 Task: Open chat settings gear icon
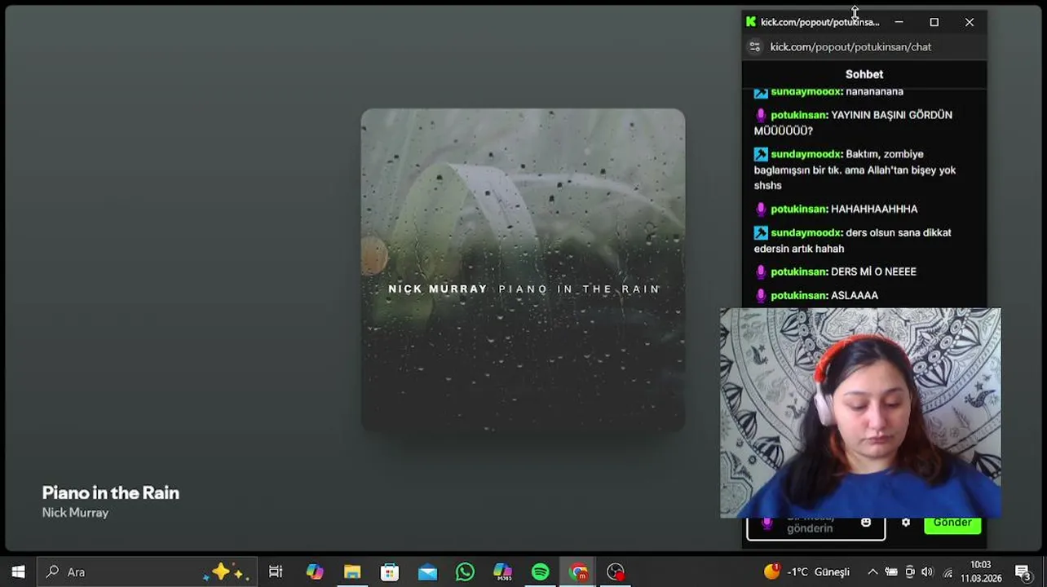pos(906,523)
